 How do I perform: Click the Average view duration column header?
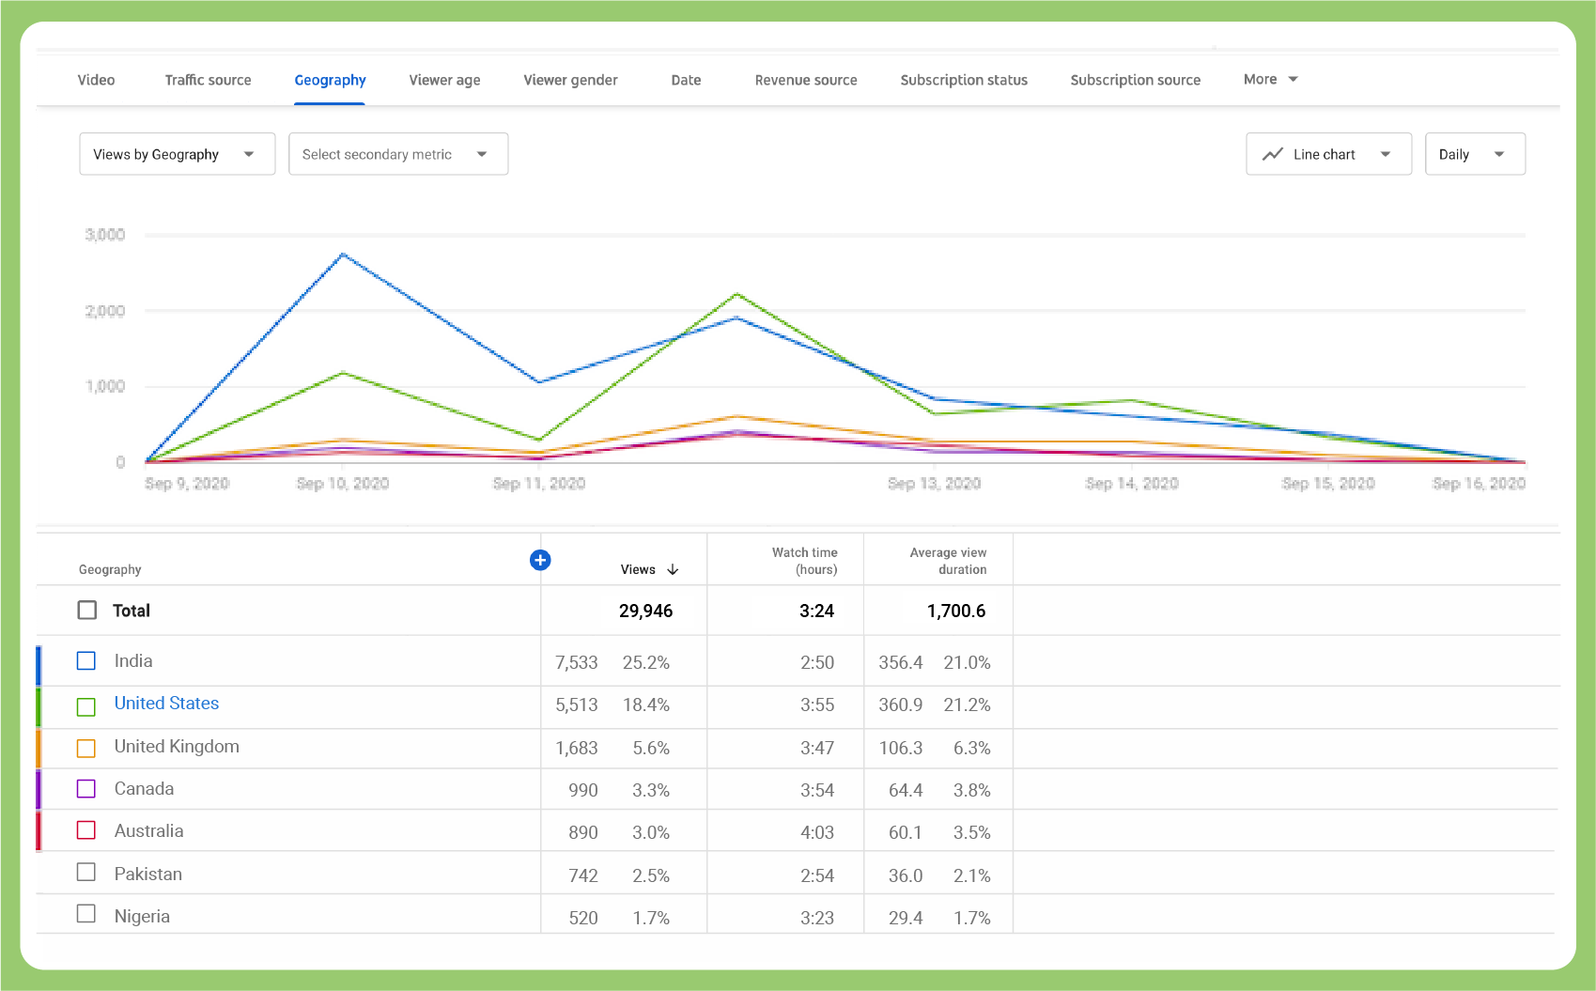point(948,561)
